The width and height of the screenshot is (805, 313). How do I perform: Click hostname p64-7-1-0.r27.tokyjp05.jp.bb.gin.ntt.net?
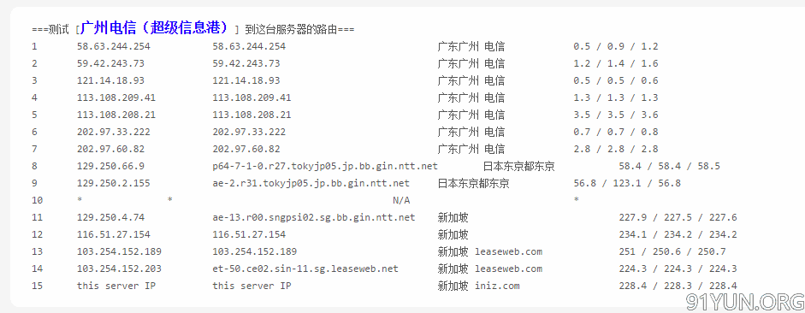325,166
